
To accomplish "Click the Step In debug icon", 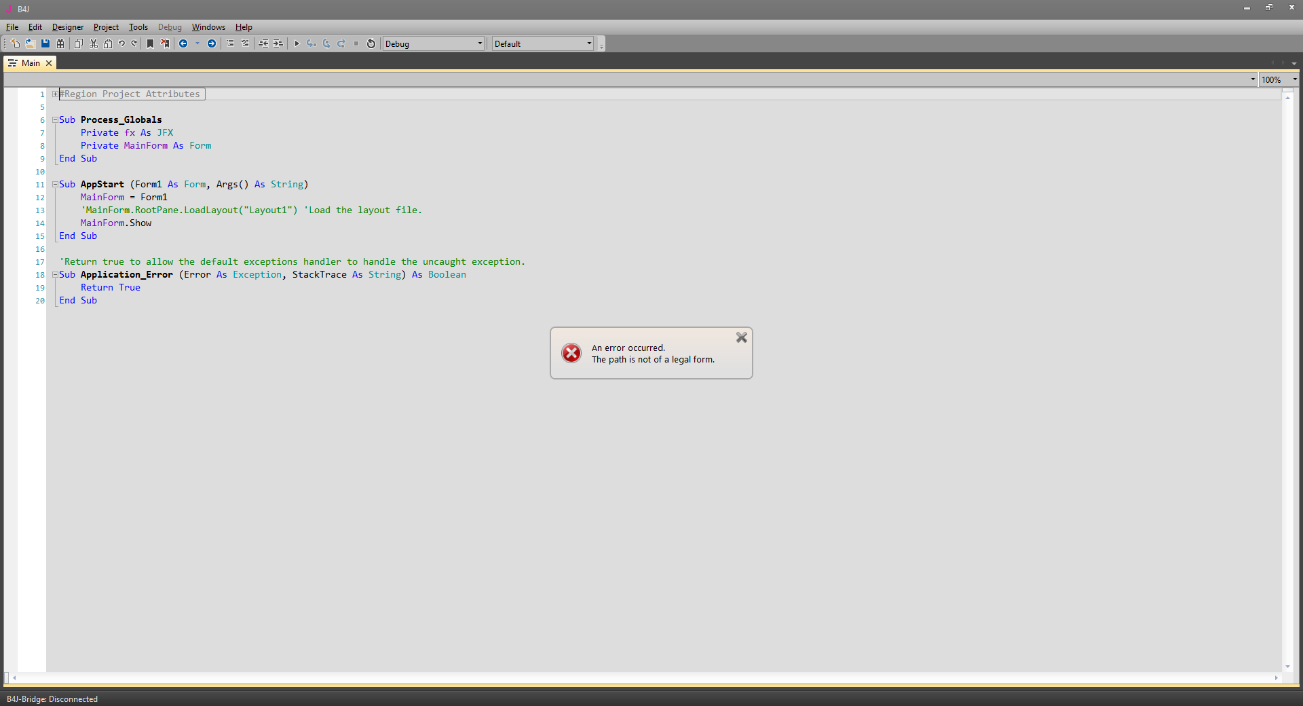I will pos(311,43).
